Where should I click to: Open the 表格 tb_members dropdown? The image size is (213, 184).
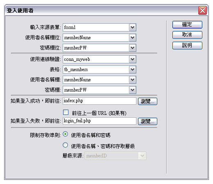[x=132, y=70]
